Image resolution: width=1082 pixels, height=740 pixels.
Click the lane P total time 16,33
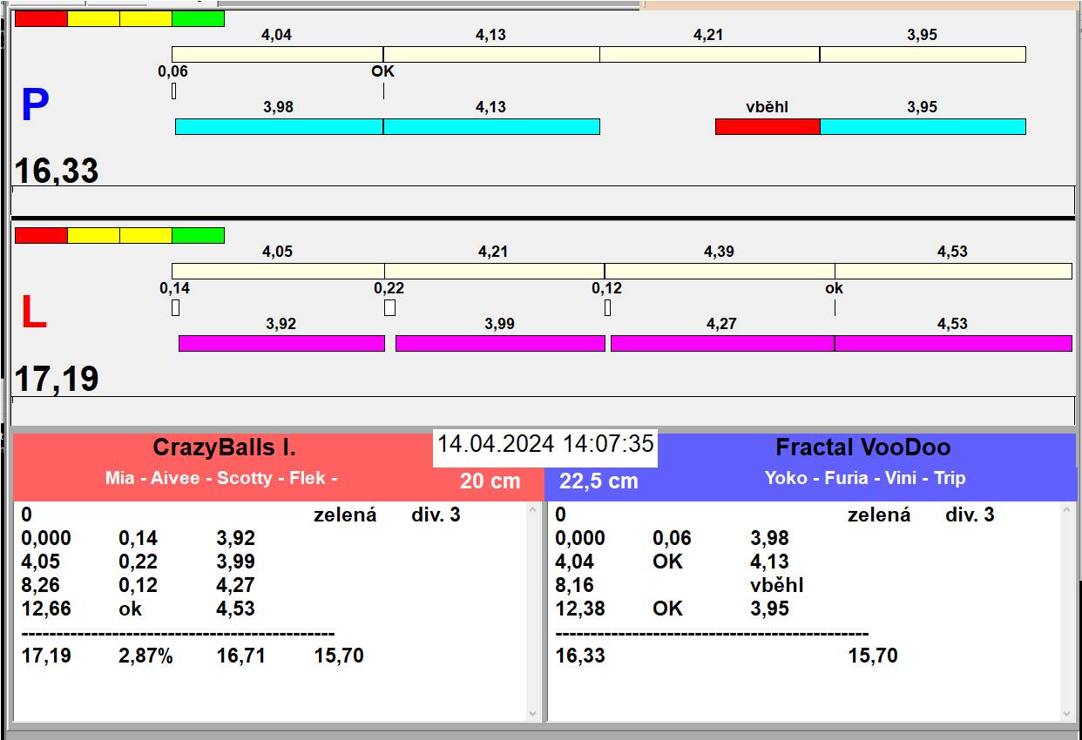[57, 171]
